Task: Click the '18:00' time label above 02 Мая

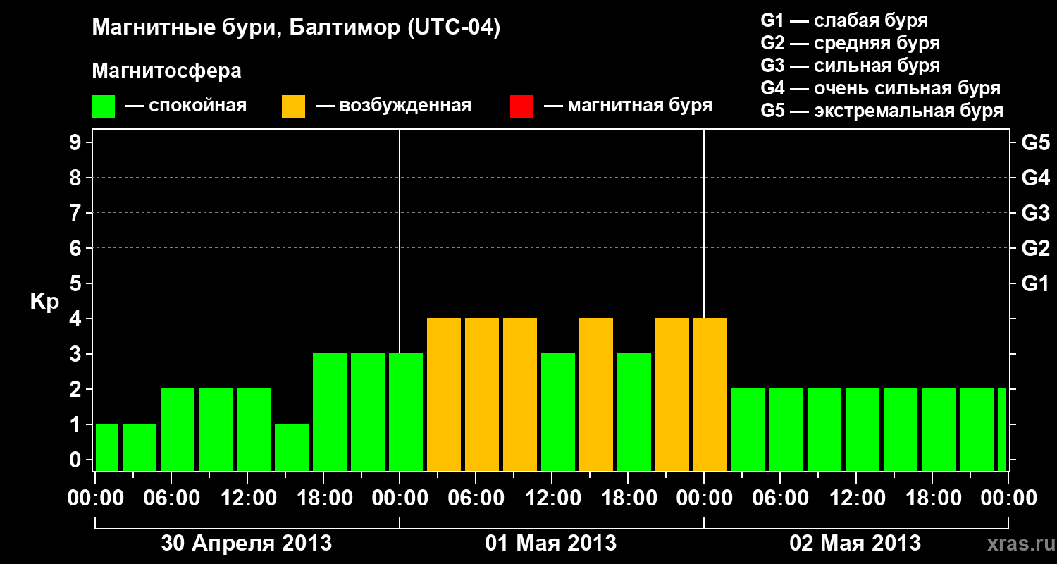Action: pos(932,498)
